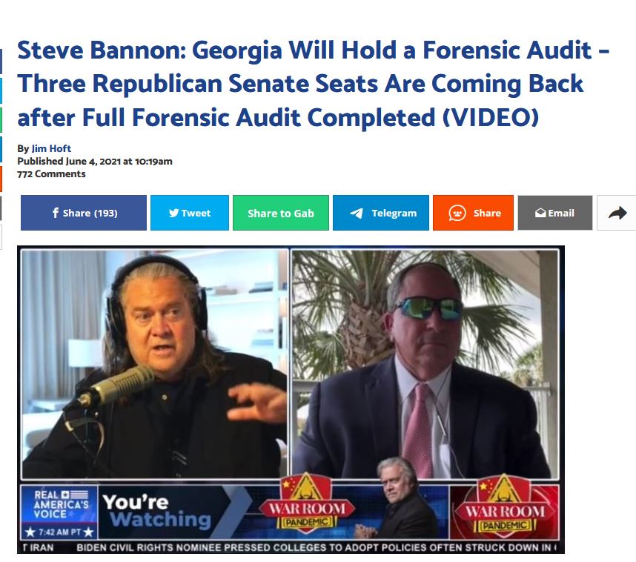Click the War Room video thumbnail
The width and height of the screenshot is (636, 562).
[291, 400]
